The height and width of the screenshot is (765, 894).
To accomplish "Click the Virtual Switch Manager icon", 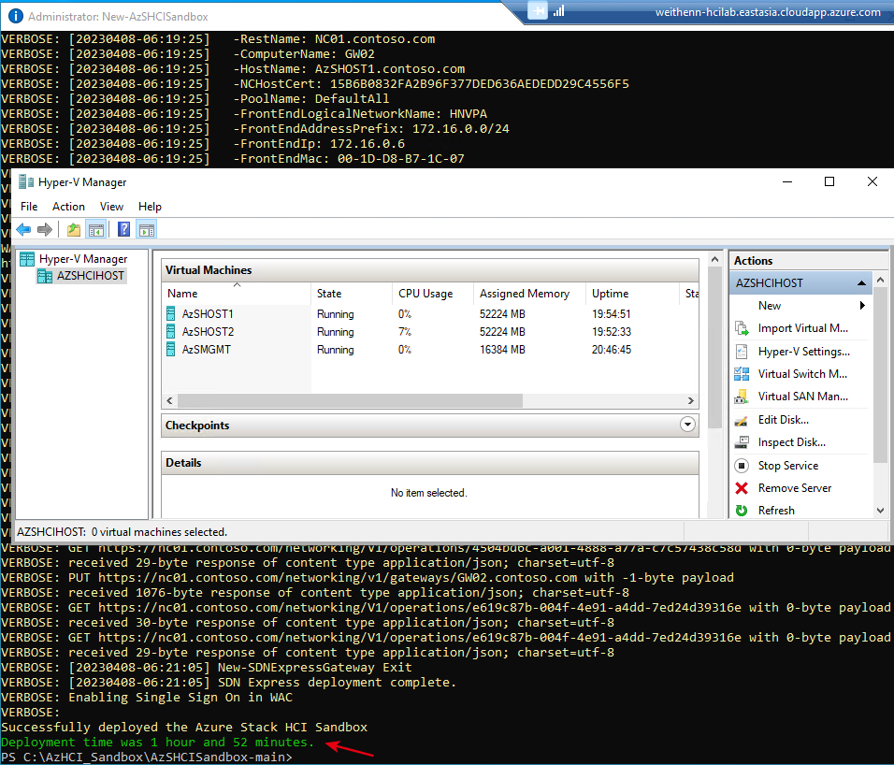I will click(742, 374).
